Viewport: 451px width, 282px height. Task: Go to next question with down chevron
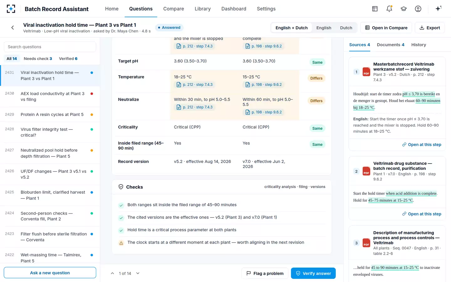tap(138, 273)
